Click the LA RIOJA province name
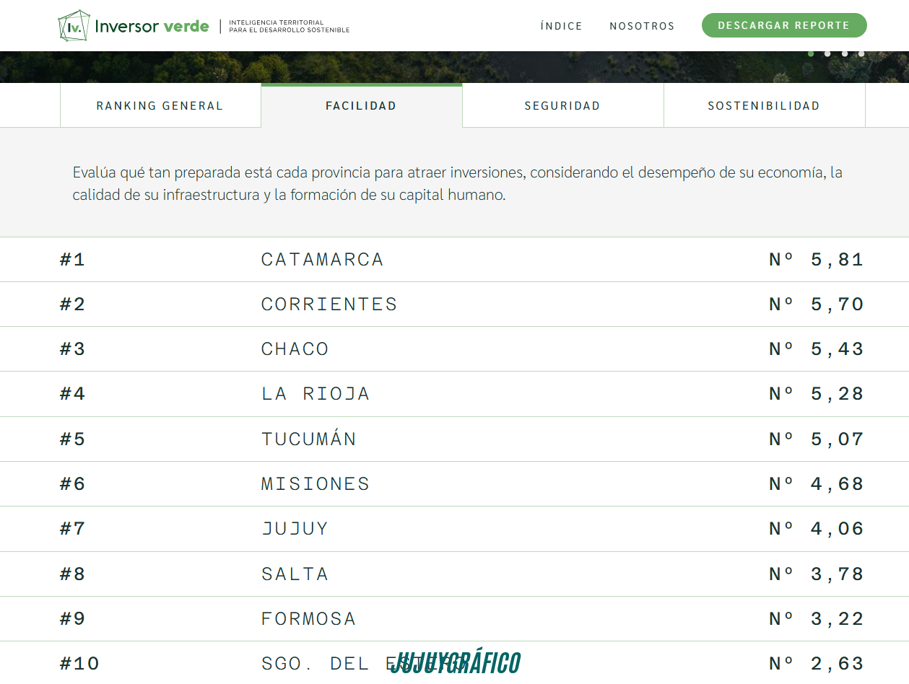Image resolution: width=909 pixels, height=684 pixels. [x=316, y=394]
